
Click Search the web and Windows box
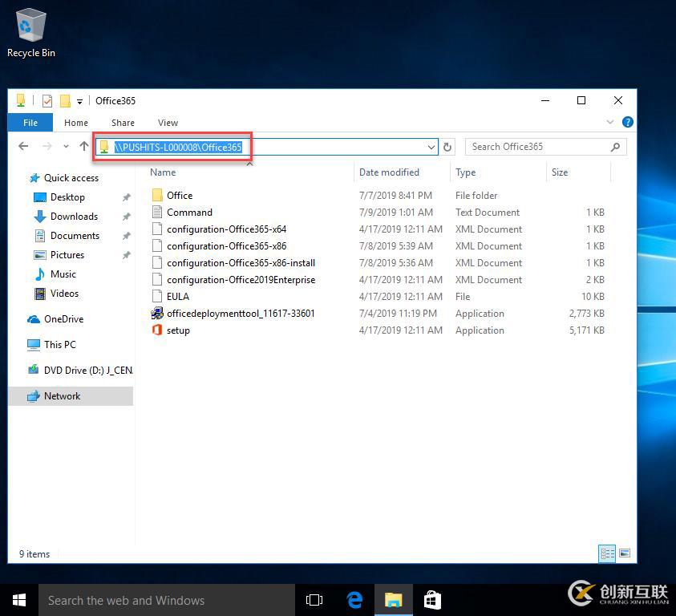point(167,600)
